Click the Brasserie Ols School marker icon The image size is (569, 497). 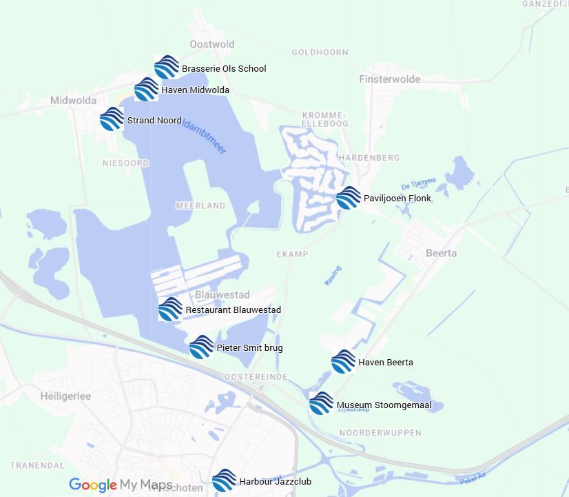click(167, 67)
